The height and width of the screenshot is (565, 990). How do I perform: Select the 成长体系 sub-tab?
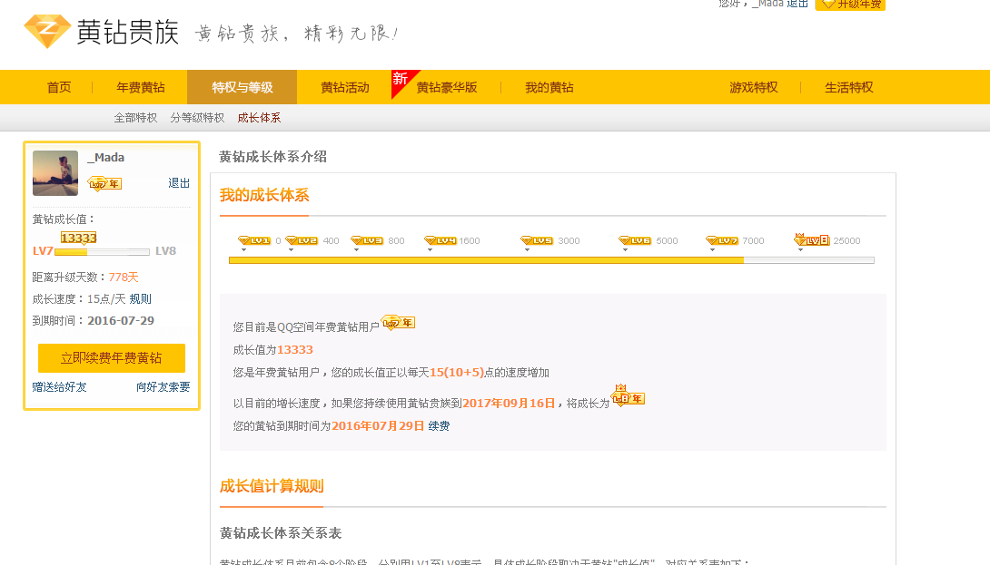(259, 118)
